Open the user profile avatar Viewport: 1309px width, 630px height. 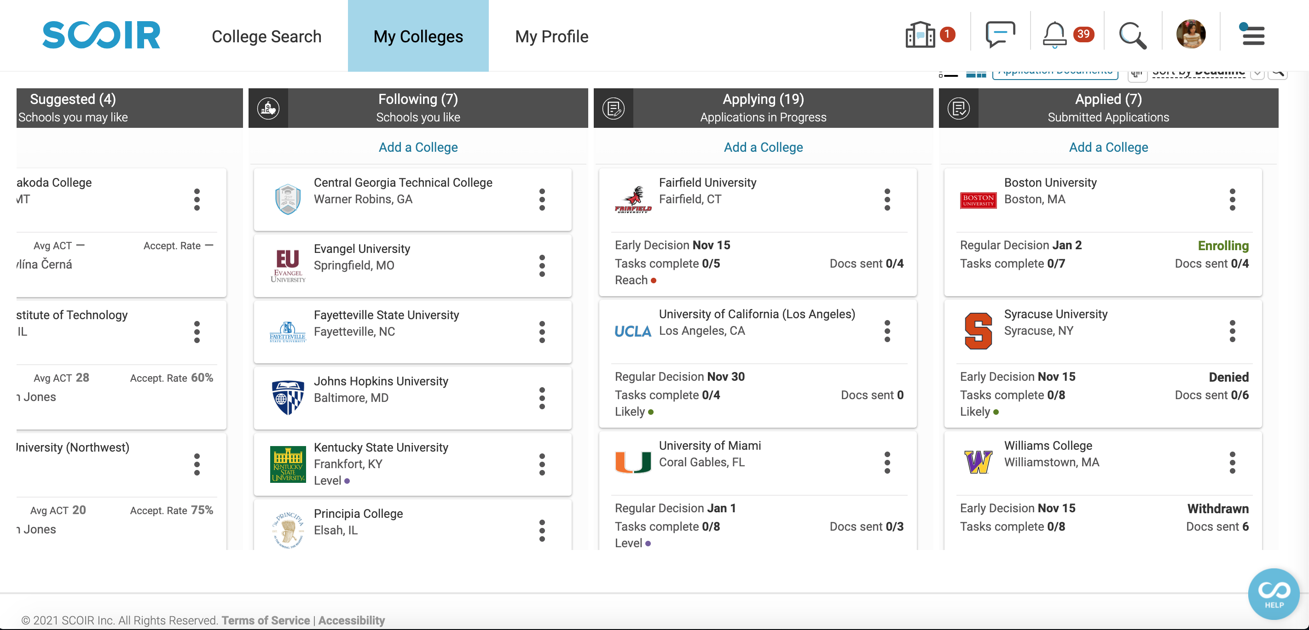point(1191,34)
